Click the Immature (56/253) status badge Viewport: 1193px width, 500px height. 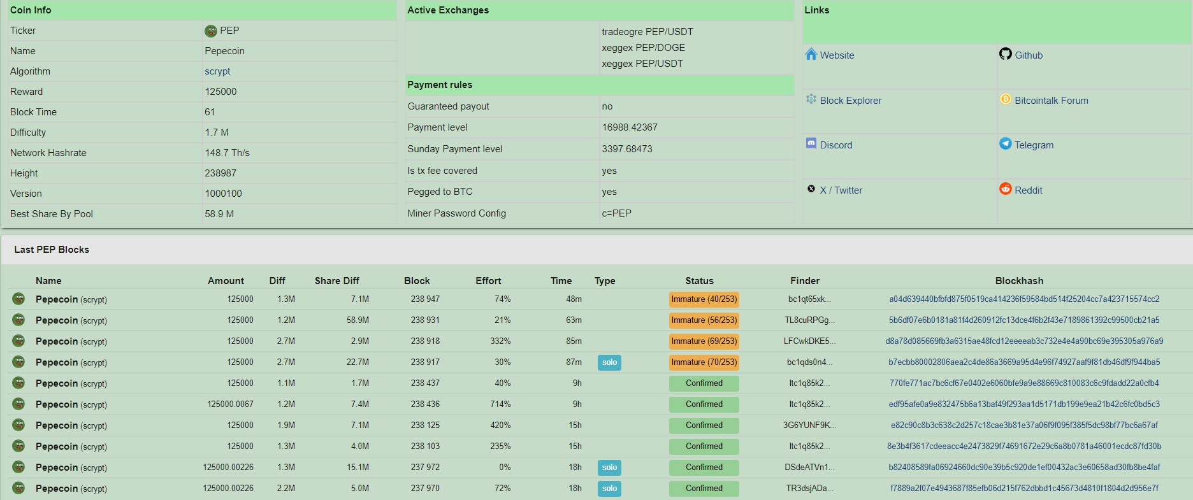click(704, 320)
